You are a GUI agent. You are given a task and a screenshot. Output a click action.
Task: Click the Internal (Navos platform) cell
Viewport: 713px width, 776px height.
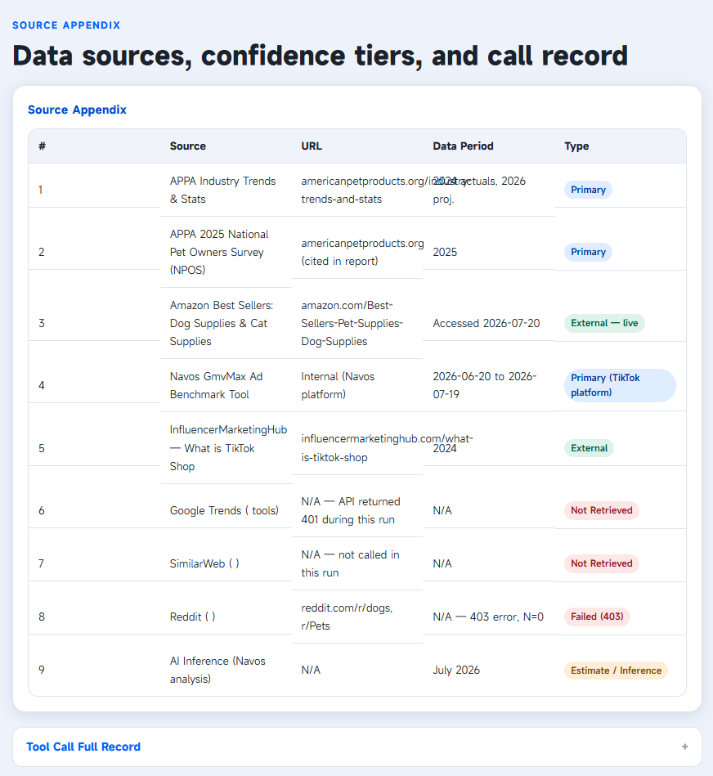[x=338, y=385]
